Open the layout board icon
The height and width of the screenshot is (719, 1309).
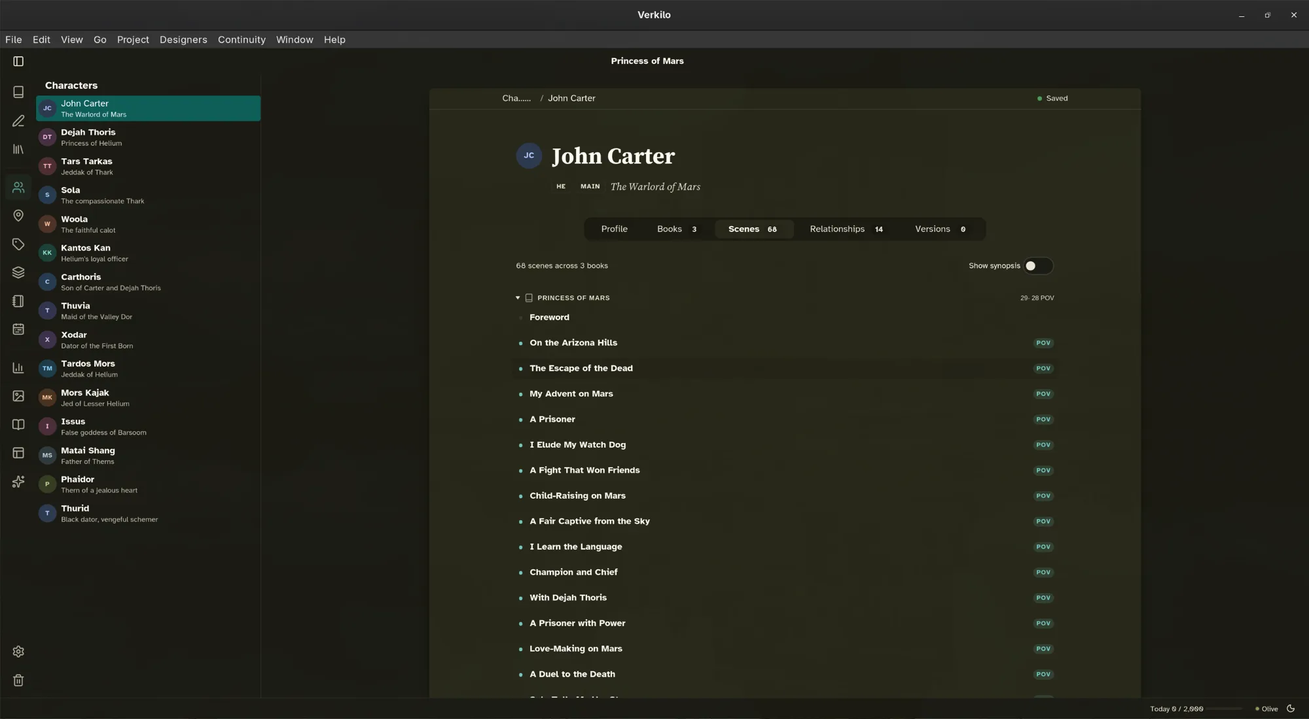coord(18,453)
